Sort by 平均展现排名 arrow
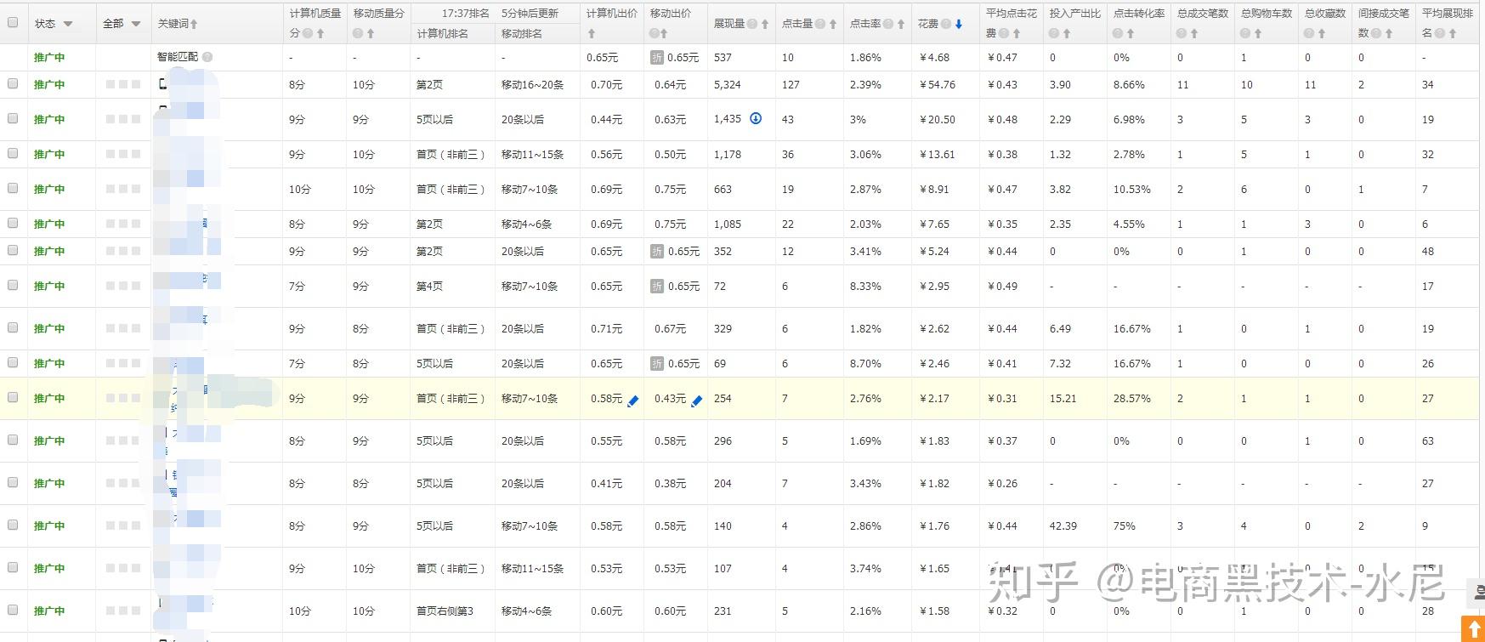 (x=1453, y=33)
